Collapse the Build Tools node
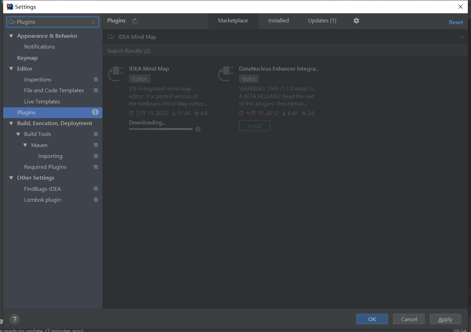 18,134
